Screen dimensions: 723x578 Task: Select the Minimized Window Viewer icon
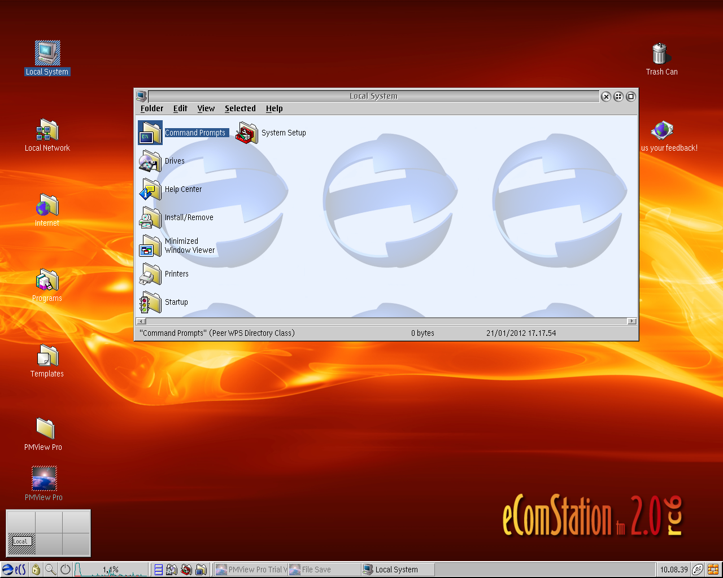coord(150,246)
